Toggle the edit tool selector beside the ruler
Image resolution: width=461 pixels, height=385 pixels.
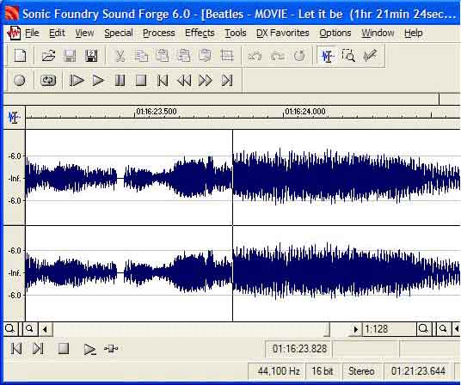tap(14, 118)
